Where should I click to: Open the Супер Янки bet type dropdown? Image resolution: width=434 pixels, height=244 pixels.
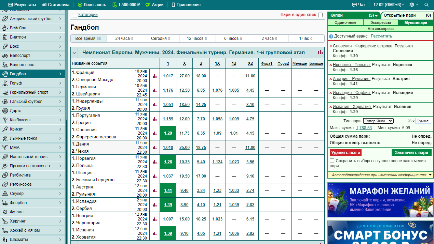point(378,121)
